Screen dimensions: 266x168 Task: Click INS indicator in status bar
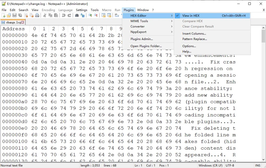point(257,165)
